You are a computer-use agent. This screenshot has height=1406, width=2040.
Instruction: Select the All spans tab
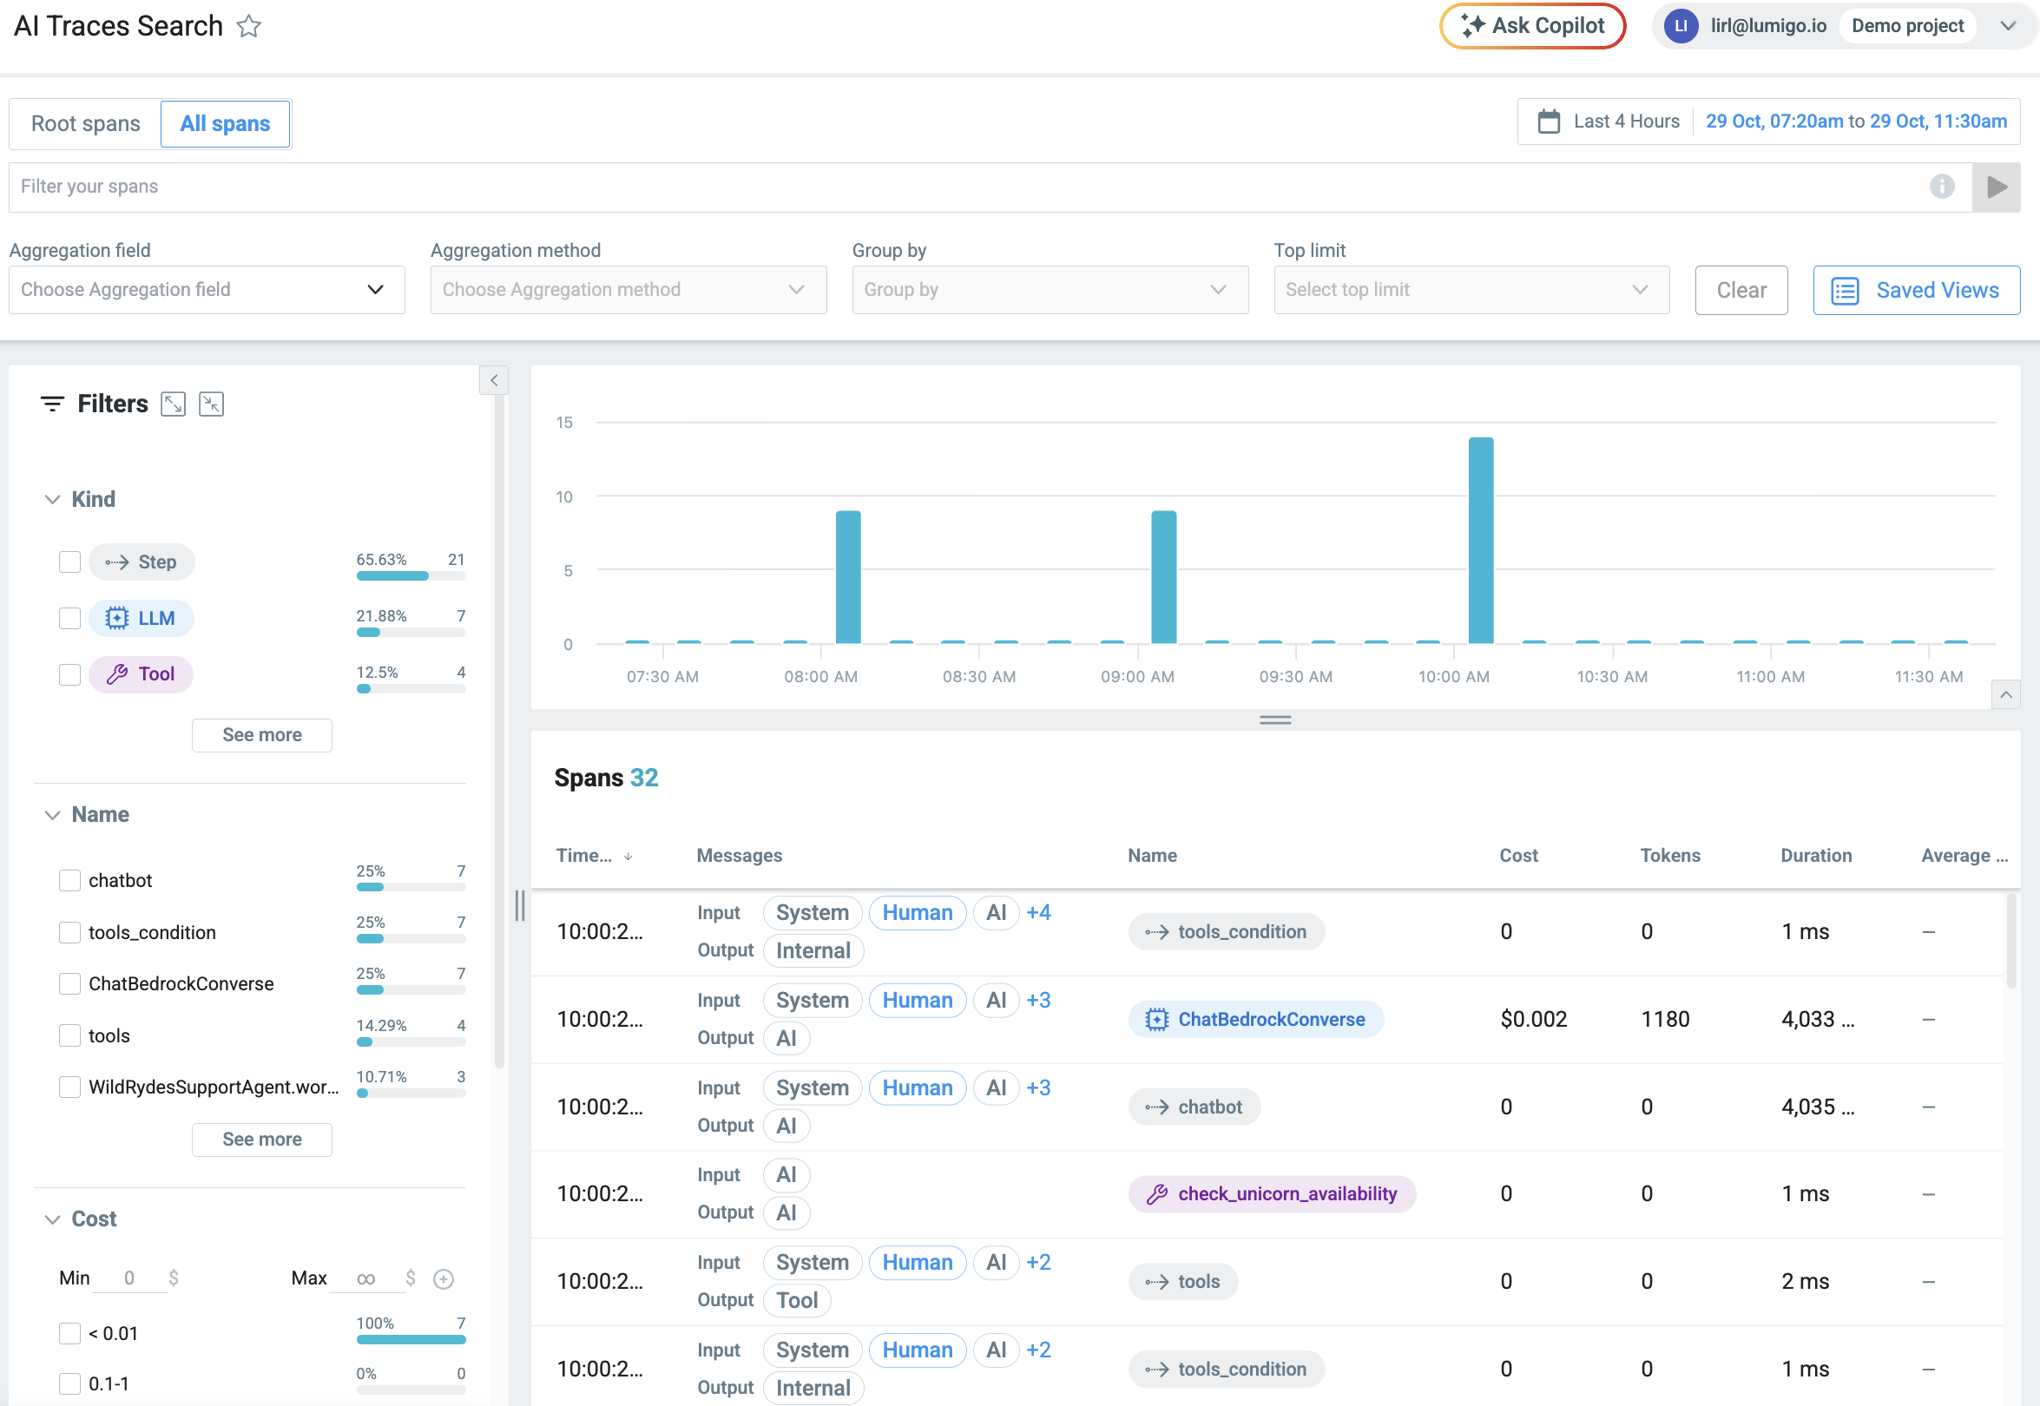point(225,123)
